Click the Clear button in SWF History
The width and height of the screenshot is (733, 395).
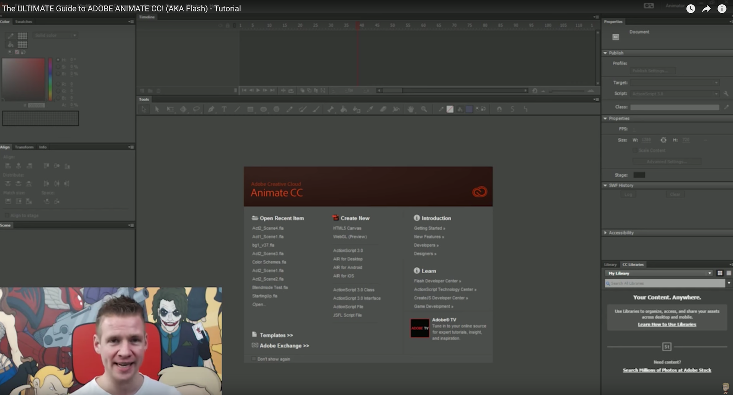coord(675,195)
